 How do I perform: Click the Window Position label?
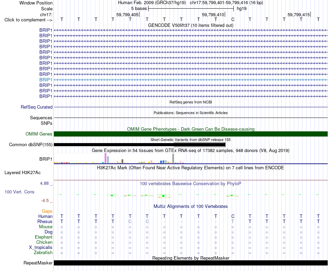click(36, 3)
